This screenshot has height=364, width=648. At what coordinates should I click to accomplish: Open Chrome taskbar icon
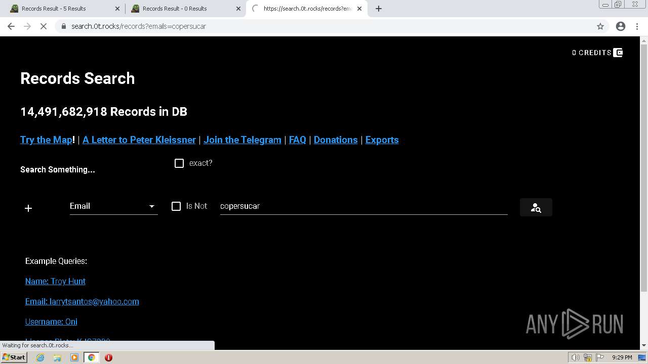point(92,357)
